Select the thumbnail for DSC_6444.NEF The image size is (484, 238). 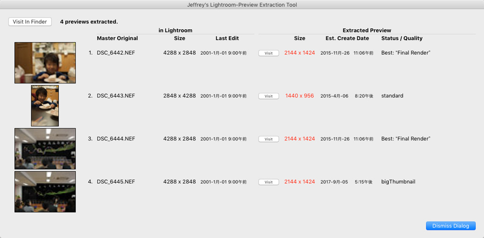pyautogui.click(x=45, y=149)
